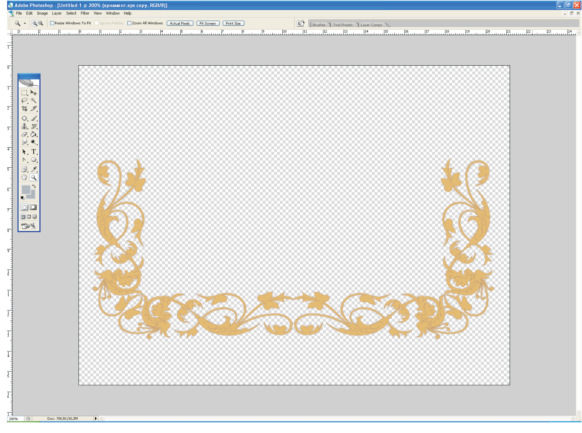
Task: Enable Resize Windows To Fit checkbox
Action: click(52, 23)
